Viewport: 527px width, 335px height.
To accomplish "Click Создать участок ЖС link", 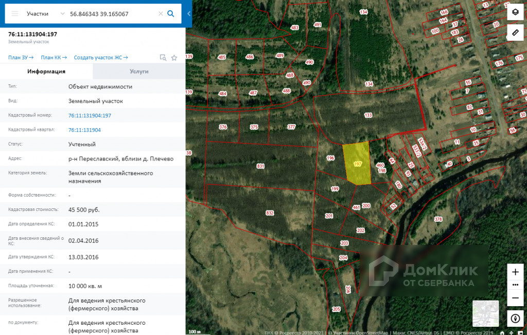I will (x=101, y=58).
